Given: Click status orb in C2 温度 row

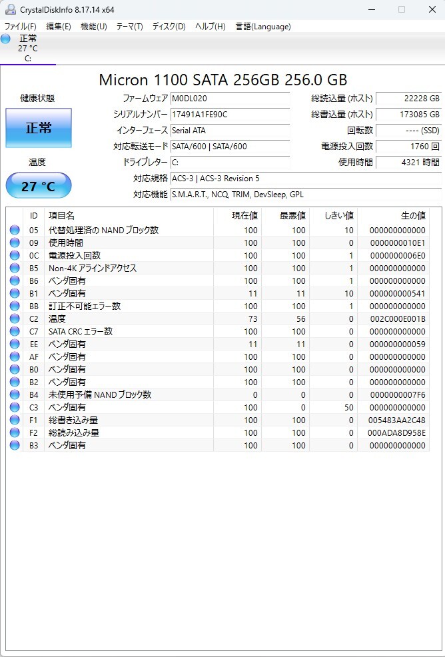Looking at the screenshot, I should point(15,319).
